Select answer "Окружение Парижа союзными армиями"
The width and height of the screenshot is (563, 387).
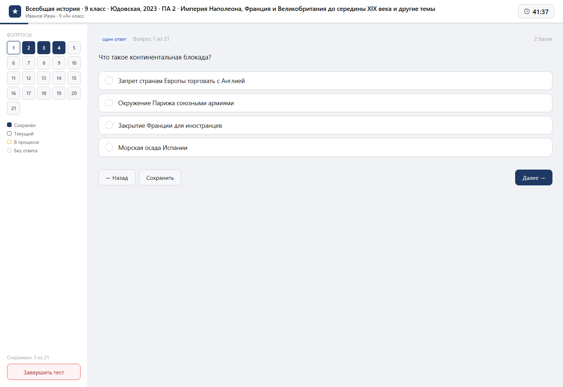point(325,103)
